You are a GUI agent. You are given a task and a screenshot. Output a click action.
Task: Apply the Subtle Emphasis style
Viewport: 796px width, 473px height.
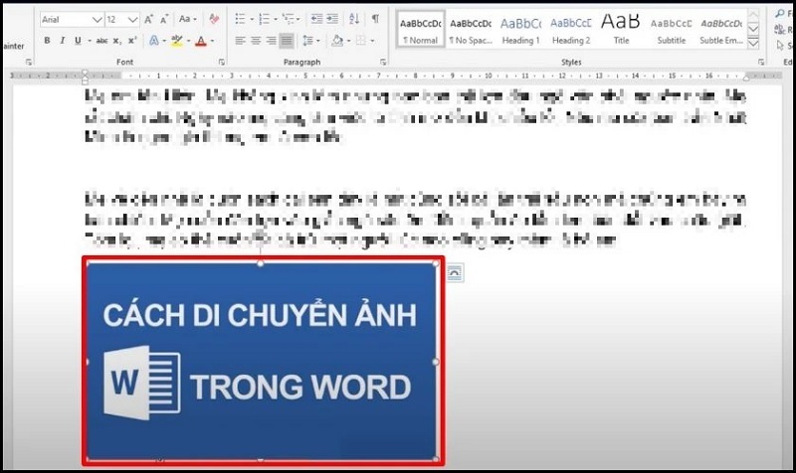click(721, 31)
